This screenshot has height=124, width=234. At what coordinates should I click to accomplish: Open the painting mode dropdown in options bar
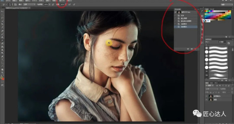29,5
